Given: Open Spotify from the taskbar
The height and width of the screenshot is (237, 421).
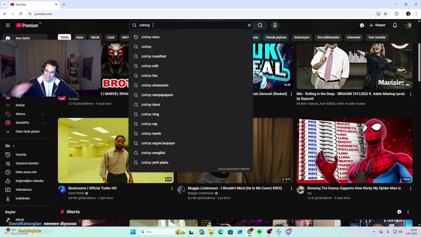Looking at the screenshot, I should [x=259, y=232].
